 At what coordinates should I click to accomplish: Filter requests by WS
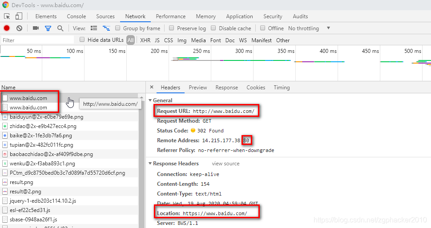pyautogui.click(x=243, y=40)
